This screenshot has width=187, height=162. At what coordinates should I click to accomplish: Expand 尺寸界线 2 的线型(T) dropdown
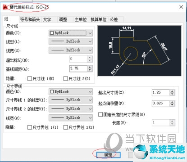71,109
